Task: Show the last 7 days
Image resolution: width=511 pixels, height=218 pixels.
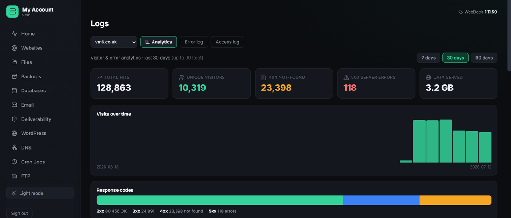Action: (428, 58)
